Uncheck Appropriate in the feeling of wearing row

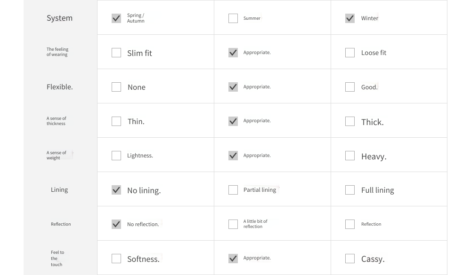coord(233,53)
